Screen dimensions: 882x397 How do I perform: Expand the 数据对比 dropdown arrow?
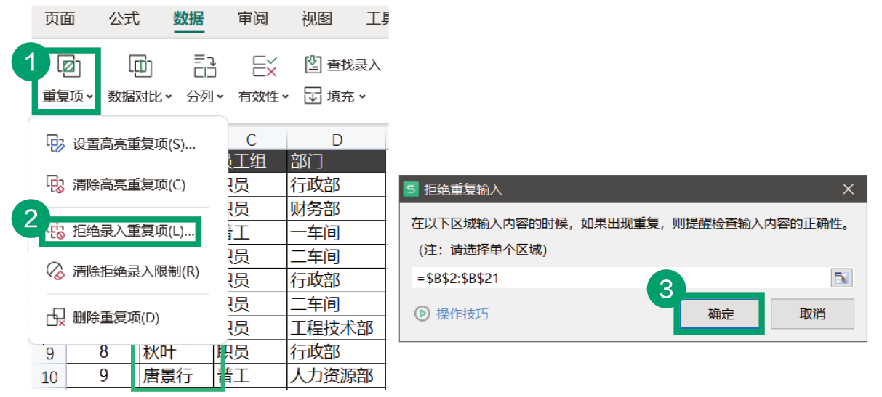point(169,97)
